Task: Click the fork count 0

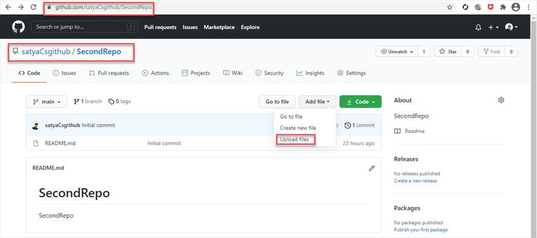Action: 511,52
